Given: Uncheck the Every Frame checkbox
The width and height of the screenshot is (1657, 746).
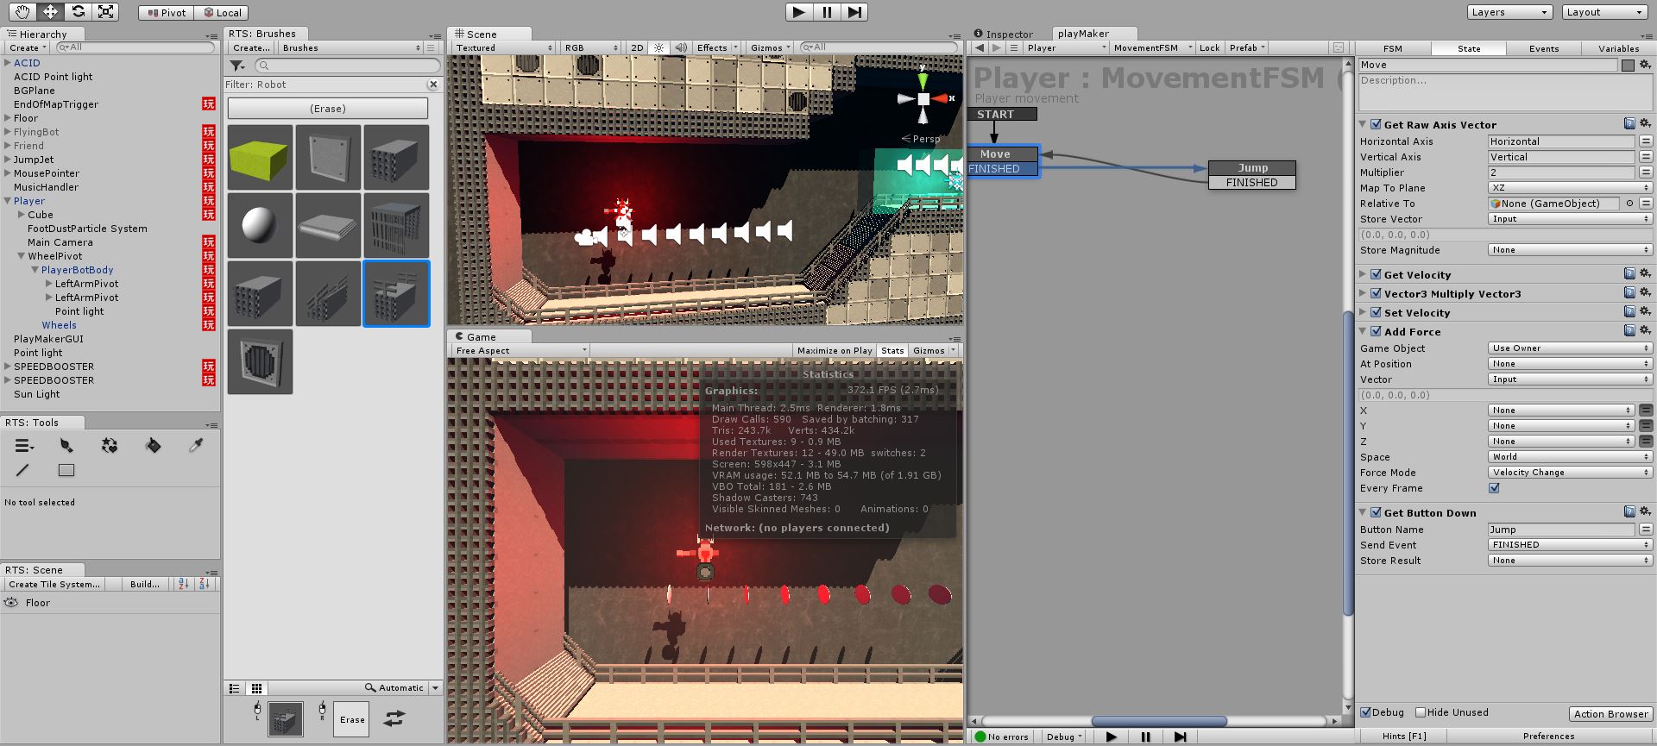Looking at the screenshot, I should [1494, 488].
